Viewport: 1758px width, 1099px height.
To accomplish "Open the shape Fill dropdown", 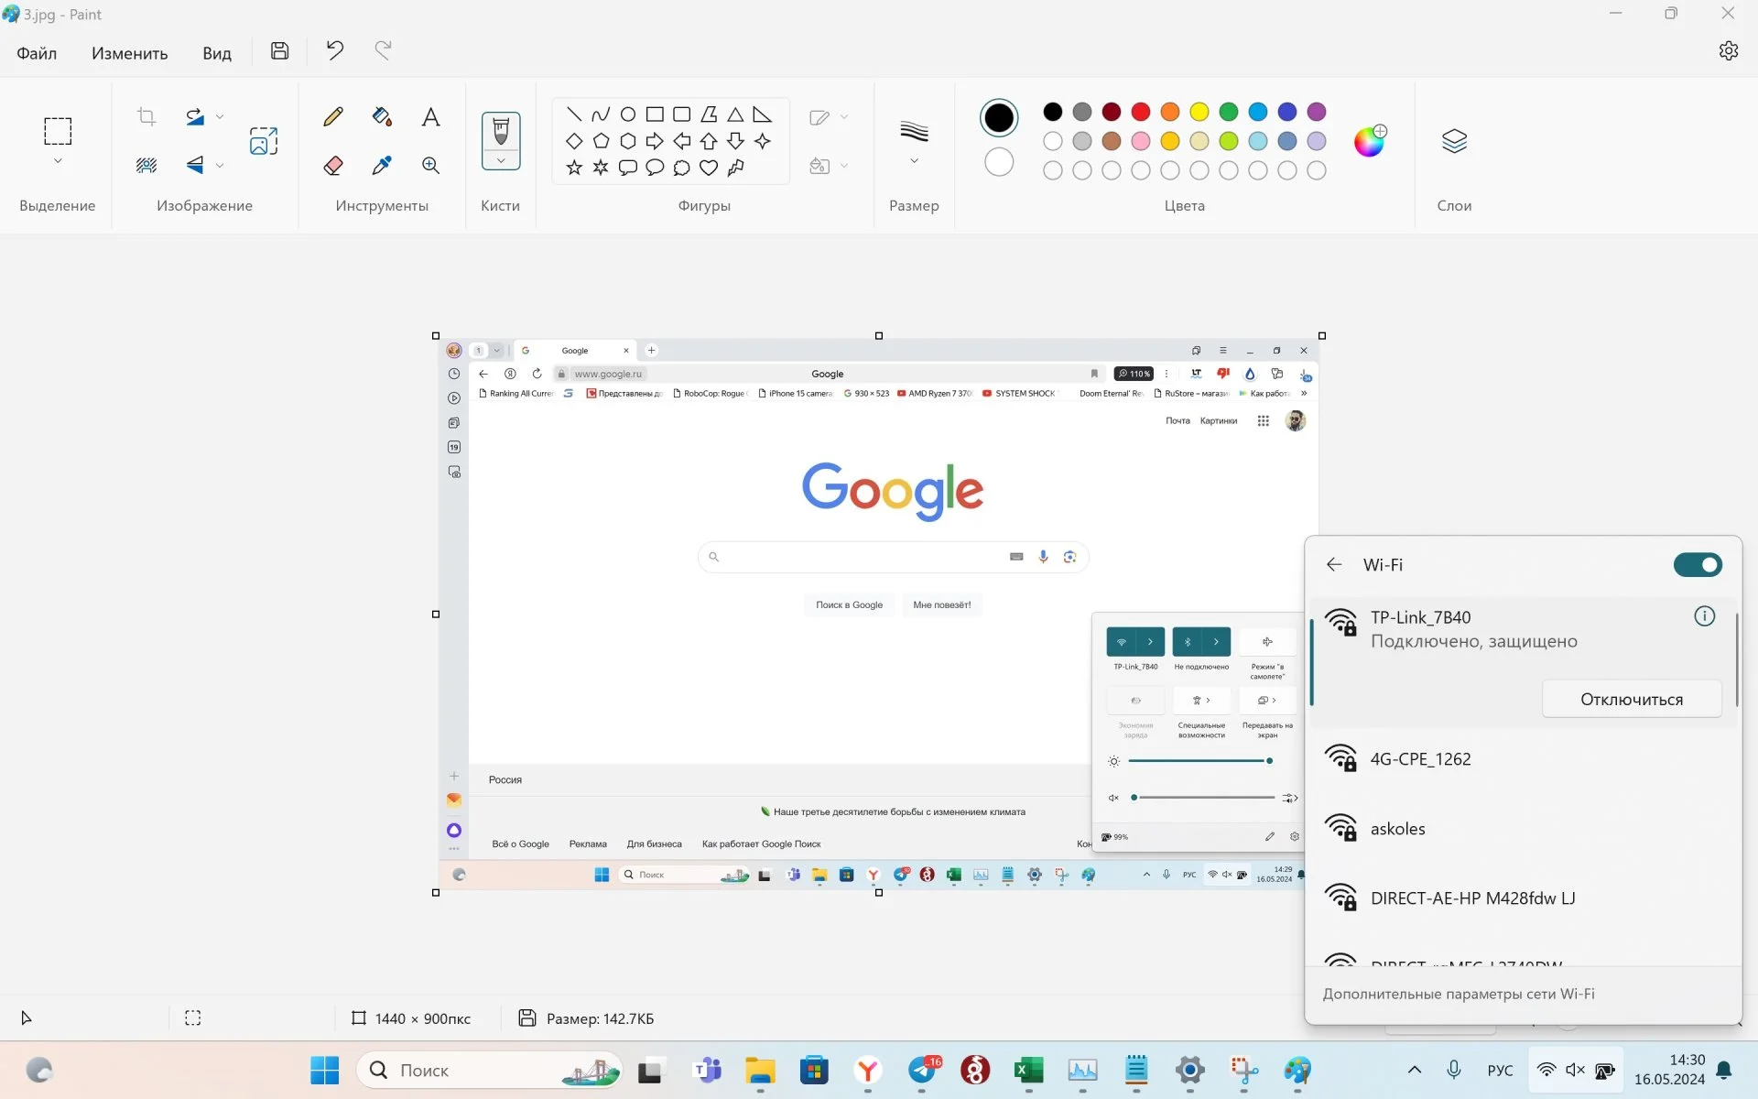I will [x=844, y=166].
